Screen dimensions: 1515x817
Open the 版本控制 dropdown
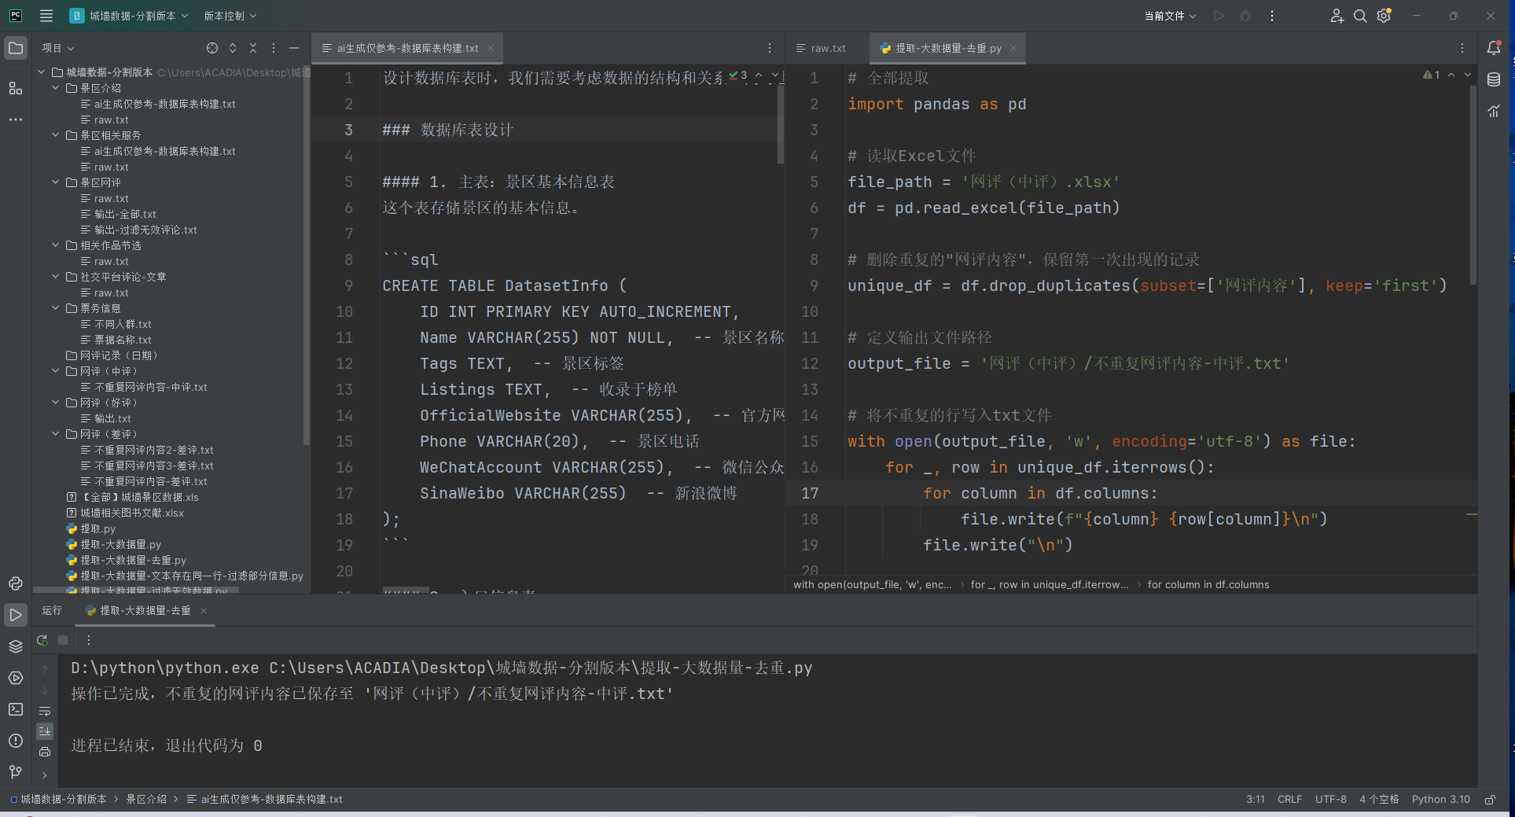[x=230, y=16]
